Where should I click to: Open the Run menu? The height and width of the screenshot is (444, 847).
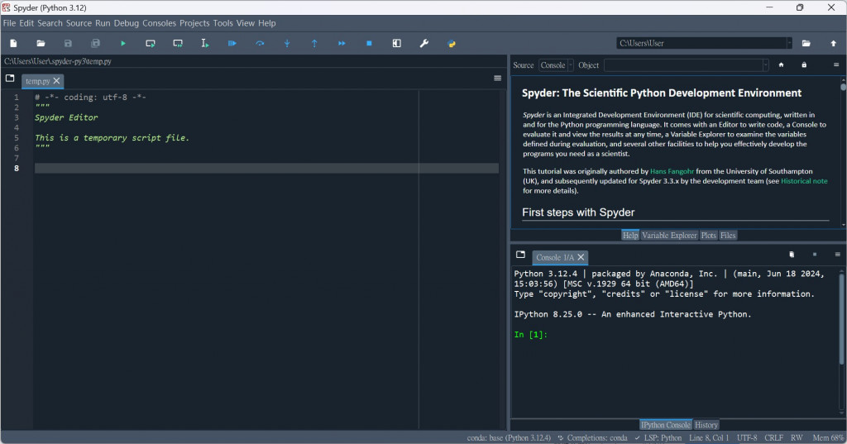pyautogui.click(x=103, y=23)
